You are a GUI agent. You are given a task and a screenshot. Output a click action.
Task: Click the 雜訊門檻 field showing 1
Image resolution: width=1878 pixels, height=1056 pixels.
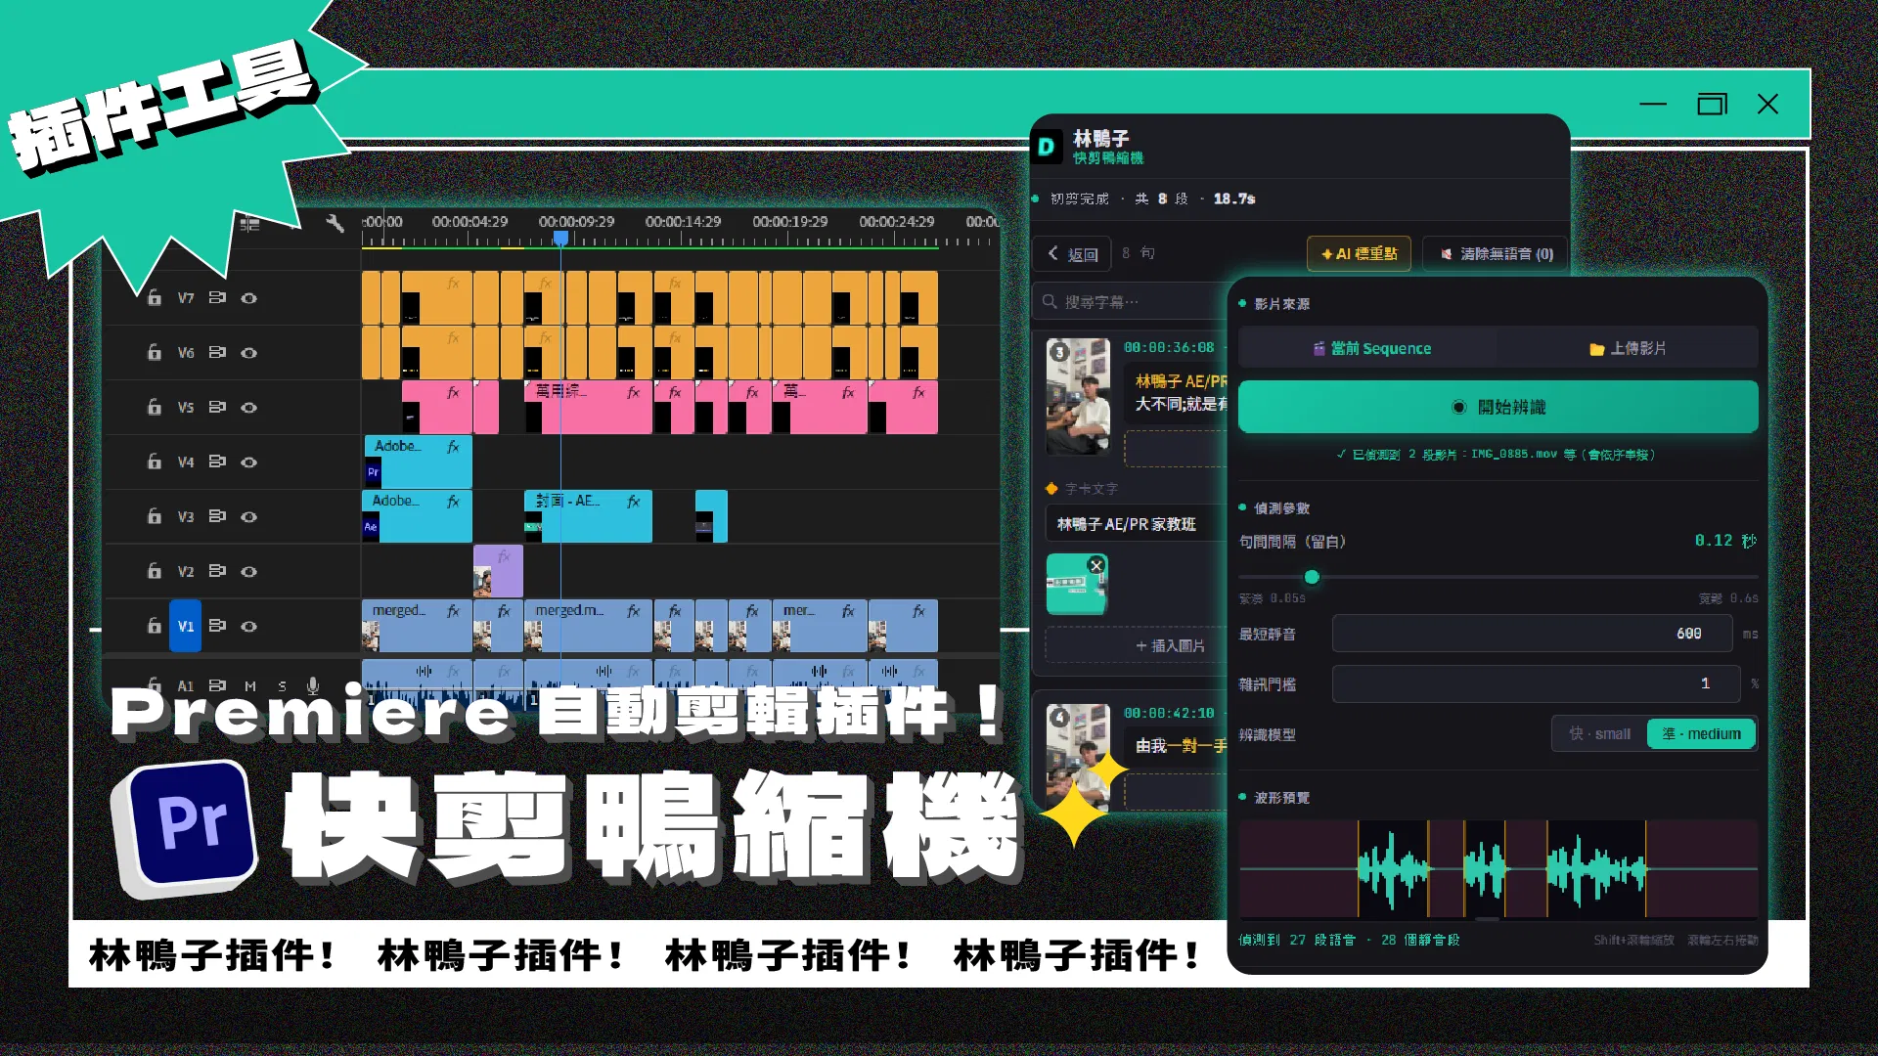[x=1536, y=683]
